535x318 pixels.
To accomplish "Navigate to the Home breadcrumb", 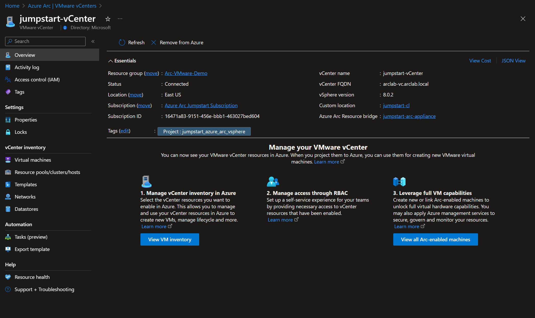I will click(x=12, y=6).
